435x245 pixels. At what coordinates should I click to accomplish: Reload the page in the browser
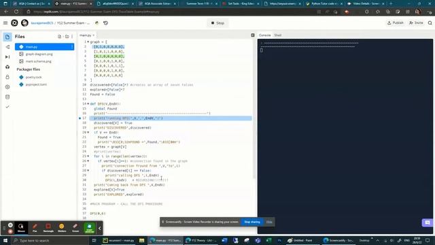pyautogui.click(x=16, y=12)
